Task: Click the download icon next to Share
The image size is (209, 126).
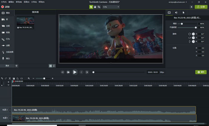Action: (x=191, y=7)
